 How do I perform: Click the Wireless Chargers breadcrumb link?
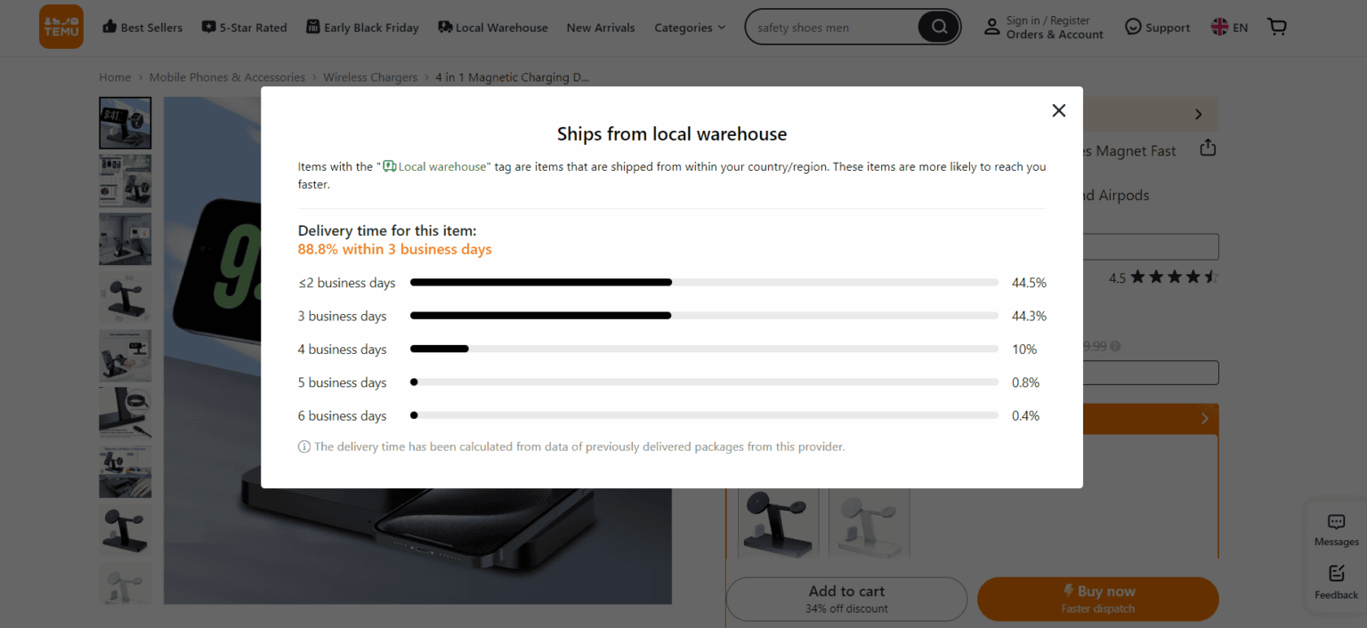coord(369,77)
